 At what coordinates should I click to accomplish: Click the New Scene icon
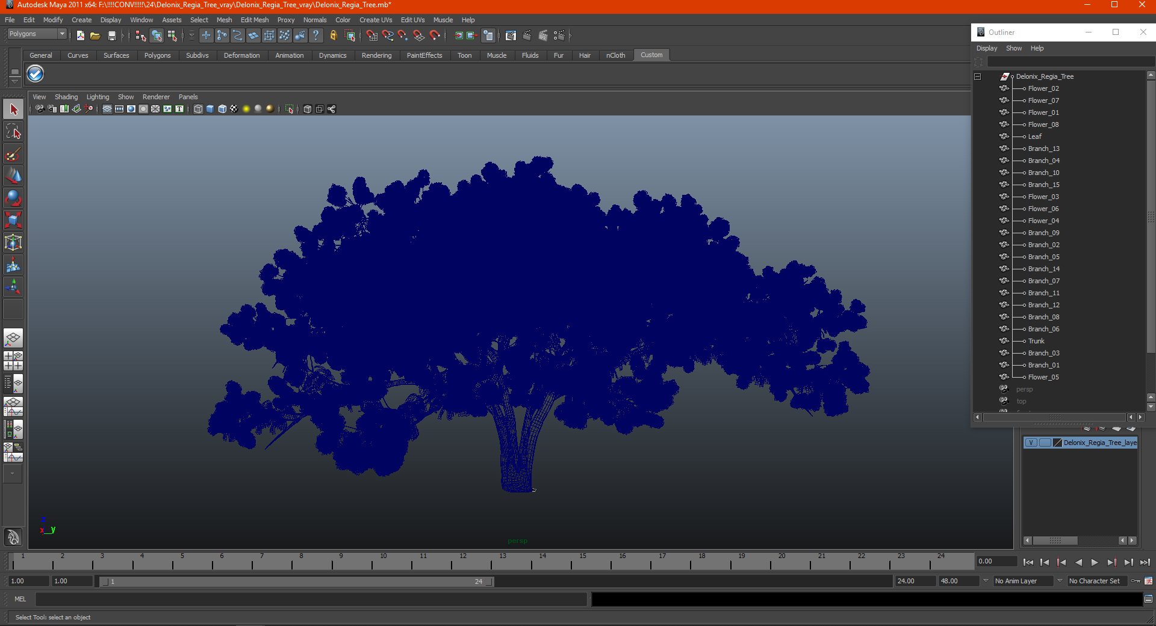(80, 36)
